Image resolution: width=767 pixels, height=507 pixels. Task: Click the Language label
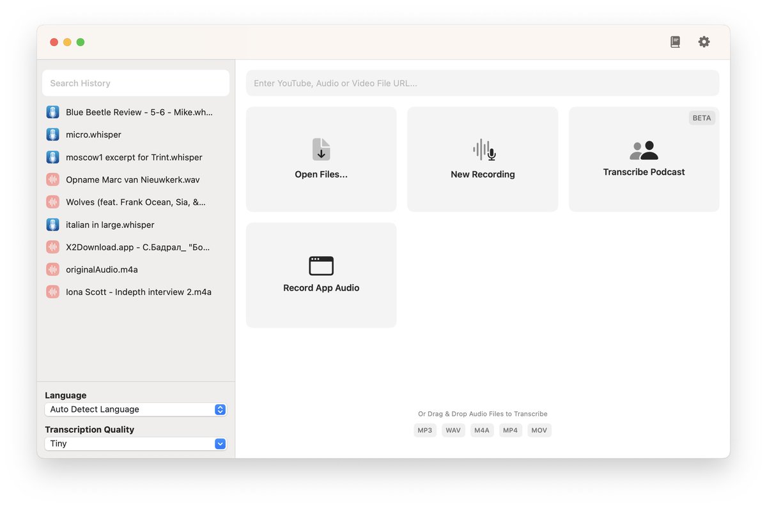[66, 395]
